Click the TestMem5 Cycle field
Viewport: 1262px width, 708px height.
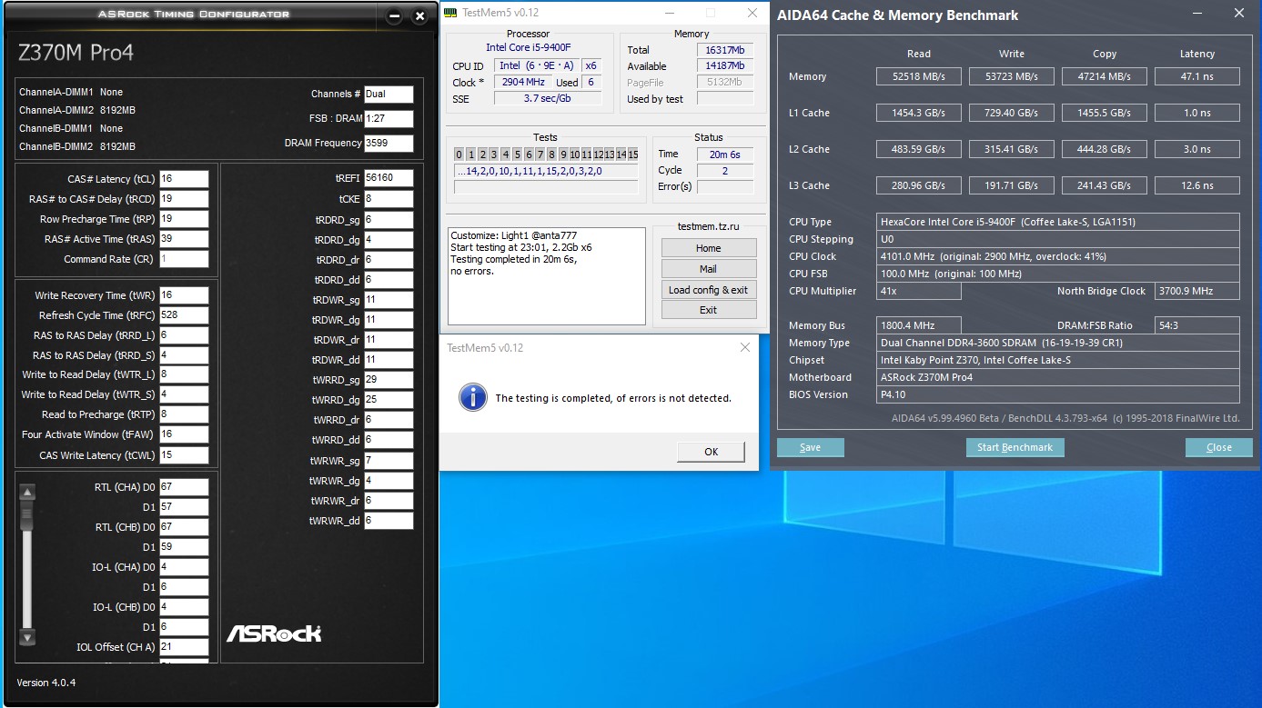(x=725, y=171)
